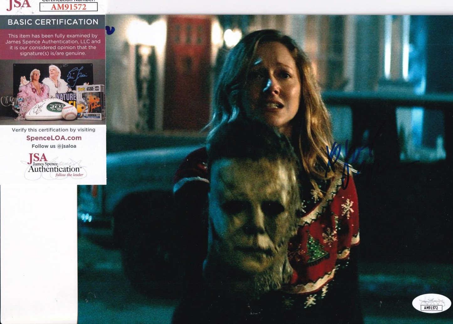Click the BASIC CERTIFICATION heading
This screenshot has width=453, height=324.
(53, 22)
